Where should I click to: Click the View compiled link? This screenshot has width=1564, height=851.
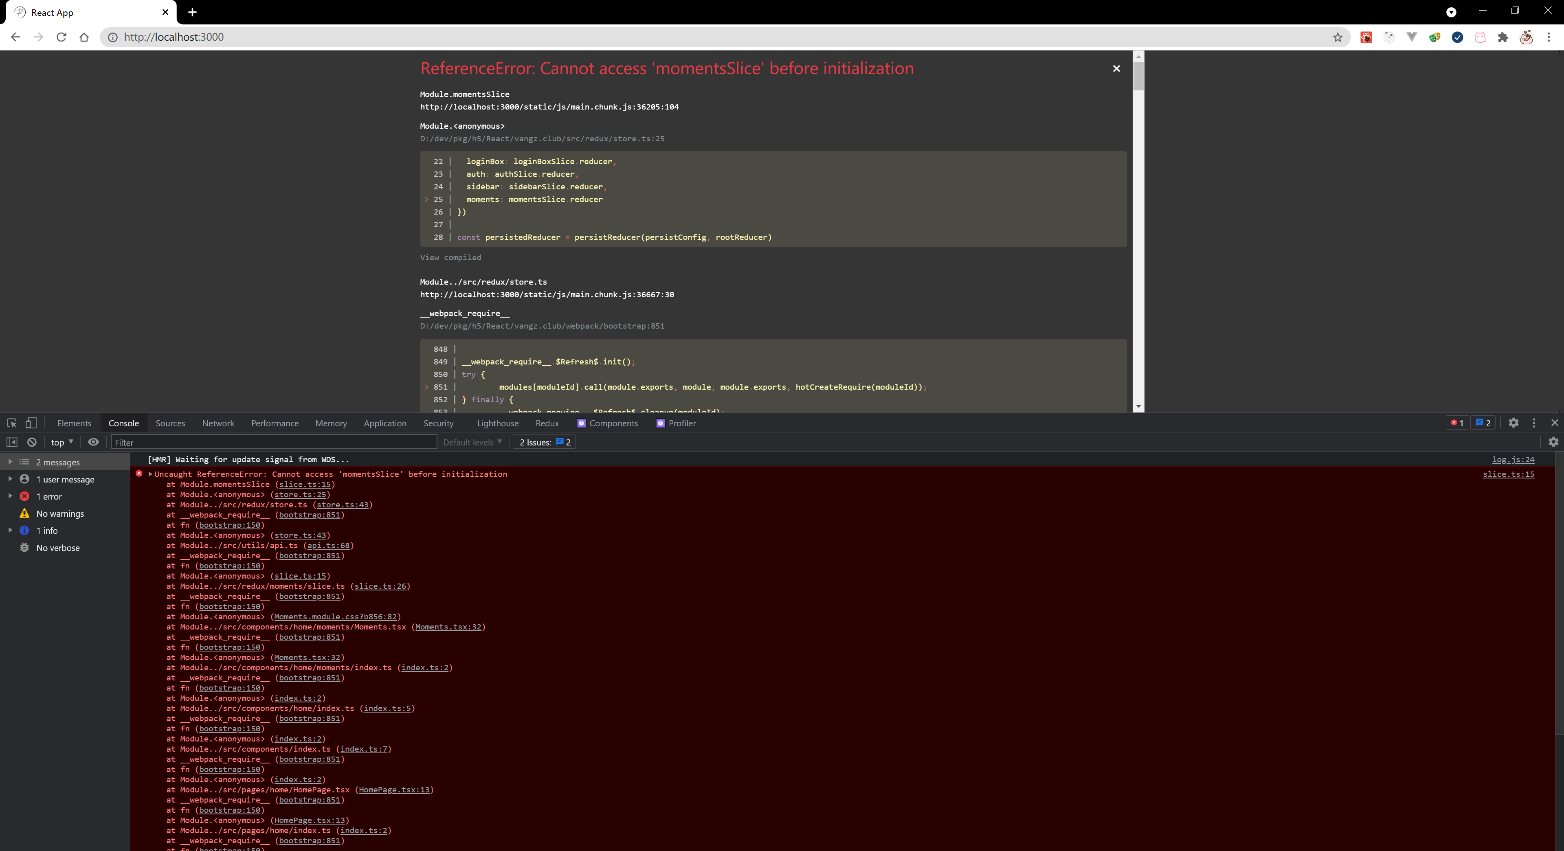[451, 257]
